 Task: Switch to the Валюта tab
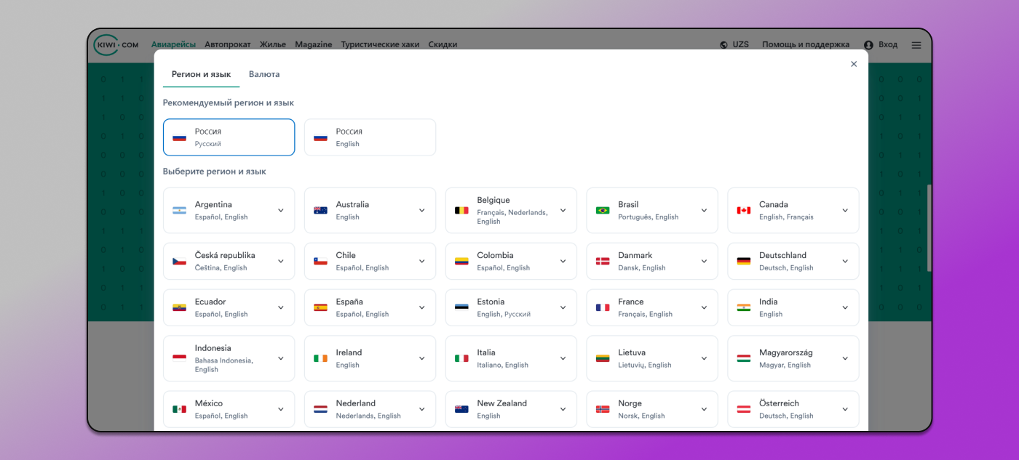point(264,74)
